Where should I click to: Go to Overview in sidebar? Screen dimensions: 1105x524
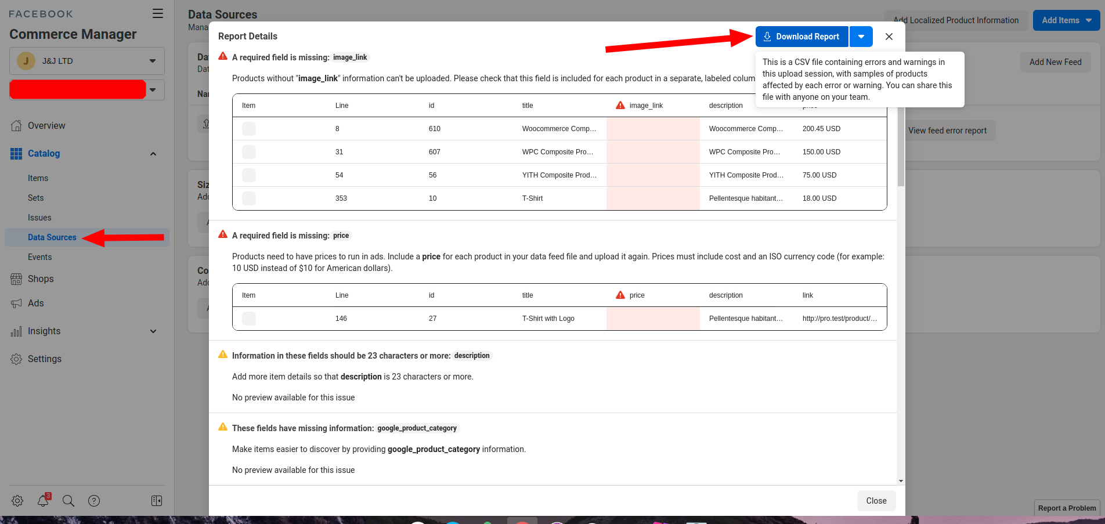tap(46, 126)
